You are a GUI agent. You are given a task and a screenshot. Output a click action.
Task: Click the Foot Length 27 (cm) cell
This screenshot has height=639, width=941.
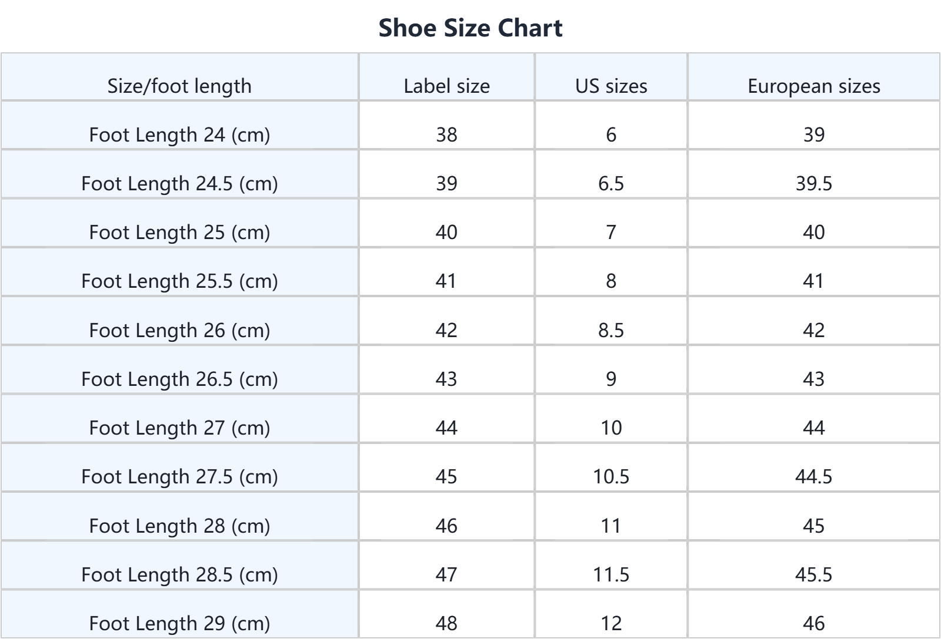coord(179,428)
